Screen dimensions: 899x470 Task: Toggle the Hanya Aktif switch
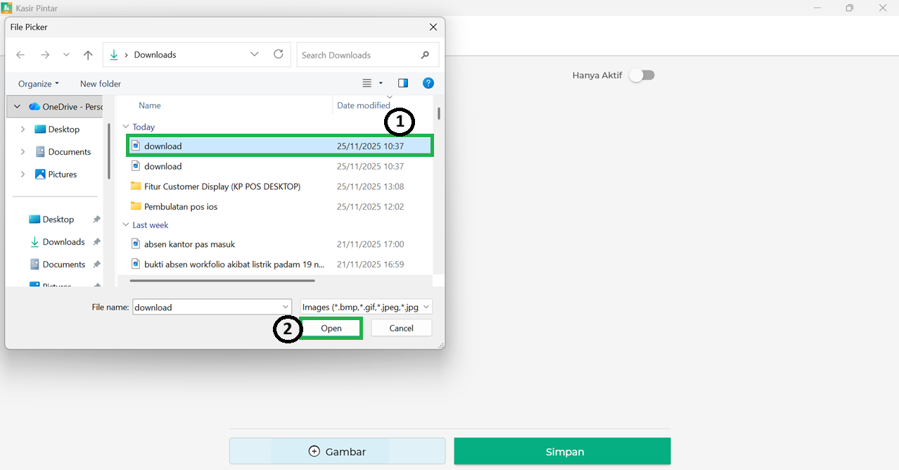pyautogui.click(x=642, y=75)
